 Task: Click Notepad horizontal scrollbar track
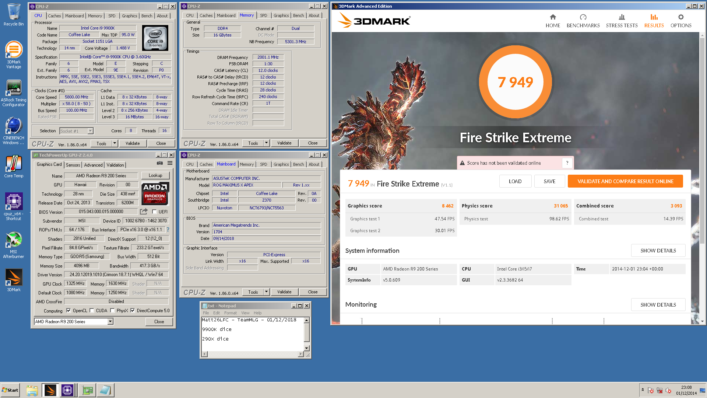(x=253, y=354)
